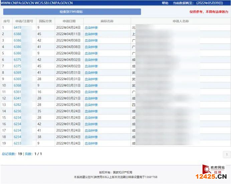This screenshot has width=231, height=184.
Task: Open application number starting with 6368
Action: pos(17,85)
